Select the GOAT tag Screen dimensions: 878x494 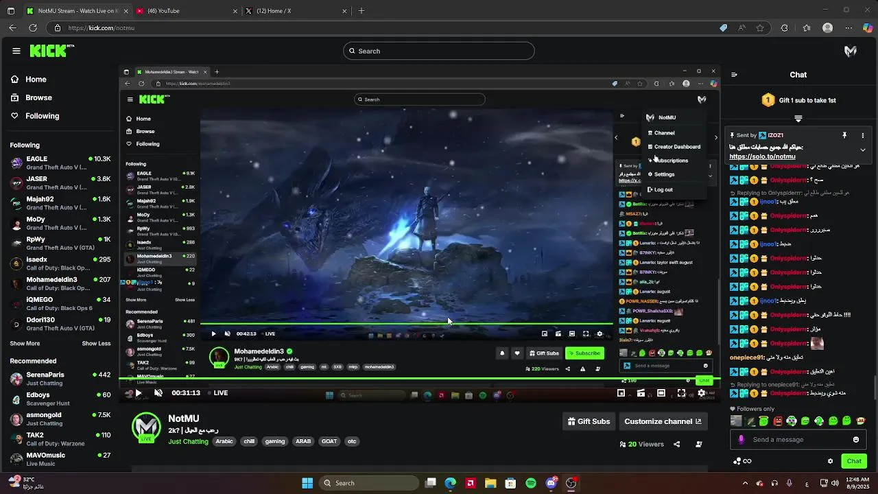coord(329,441)
